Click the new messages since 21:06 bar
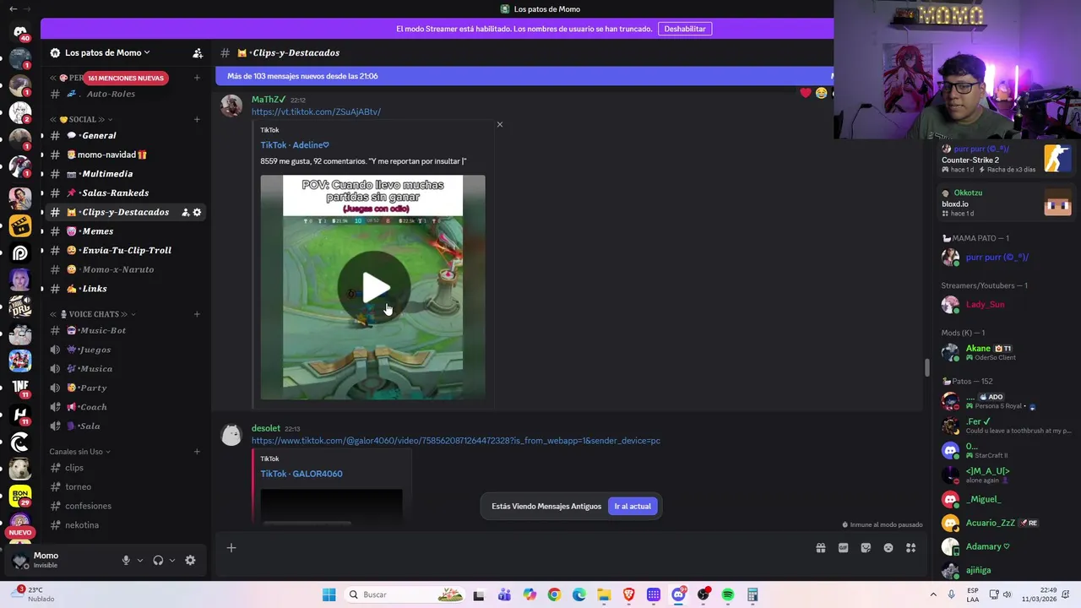 [524, 76]
